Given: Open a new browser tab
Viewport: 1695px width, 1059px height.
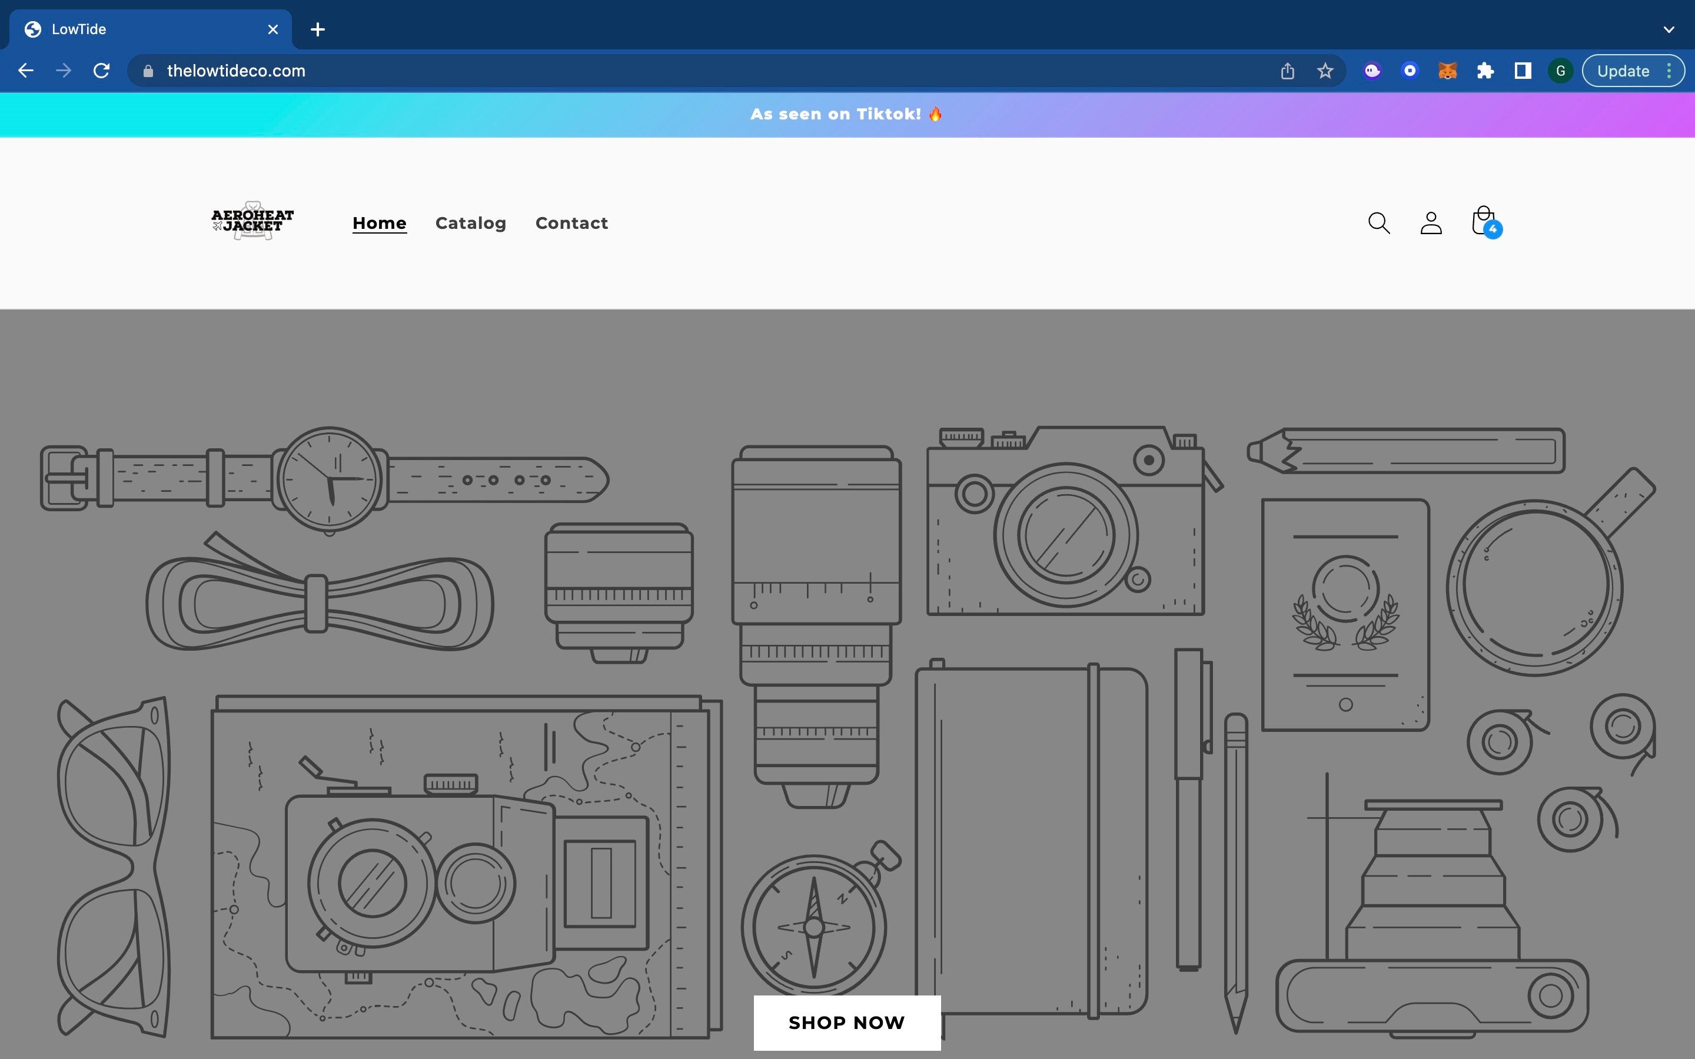Looking at the screenshot, I should [318, 29].
